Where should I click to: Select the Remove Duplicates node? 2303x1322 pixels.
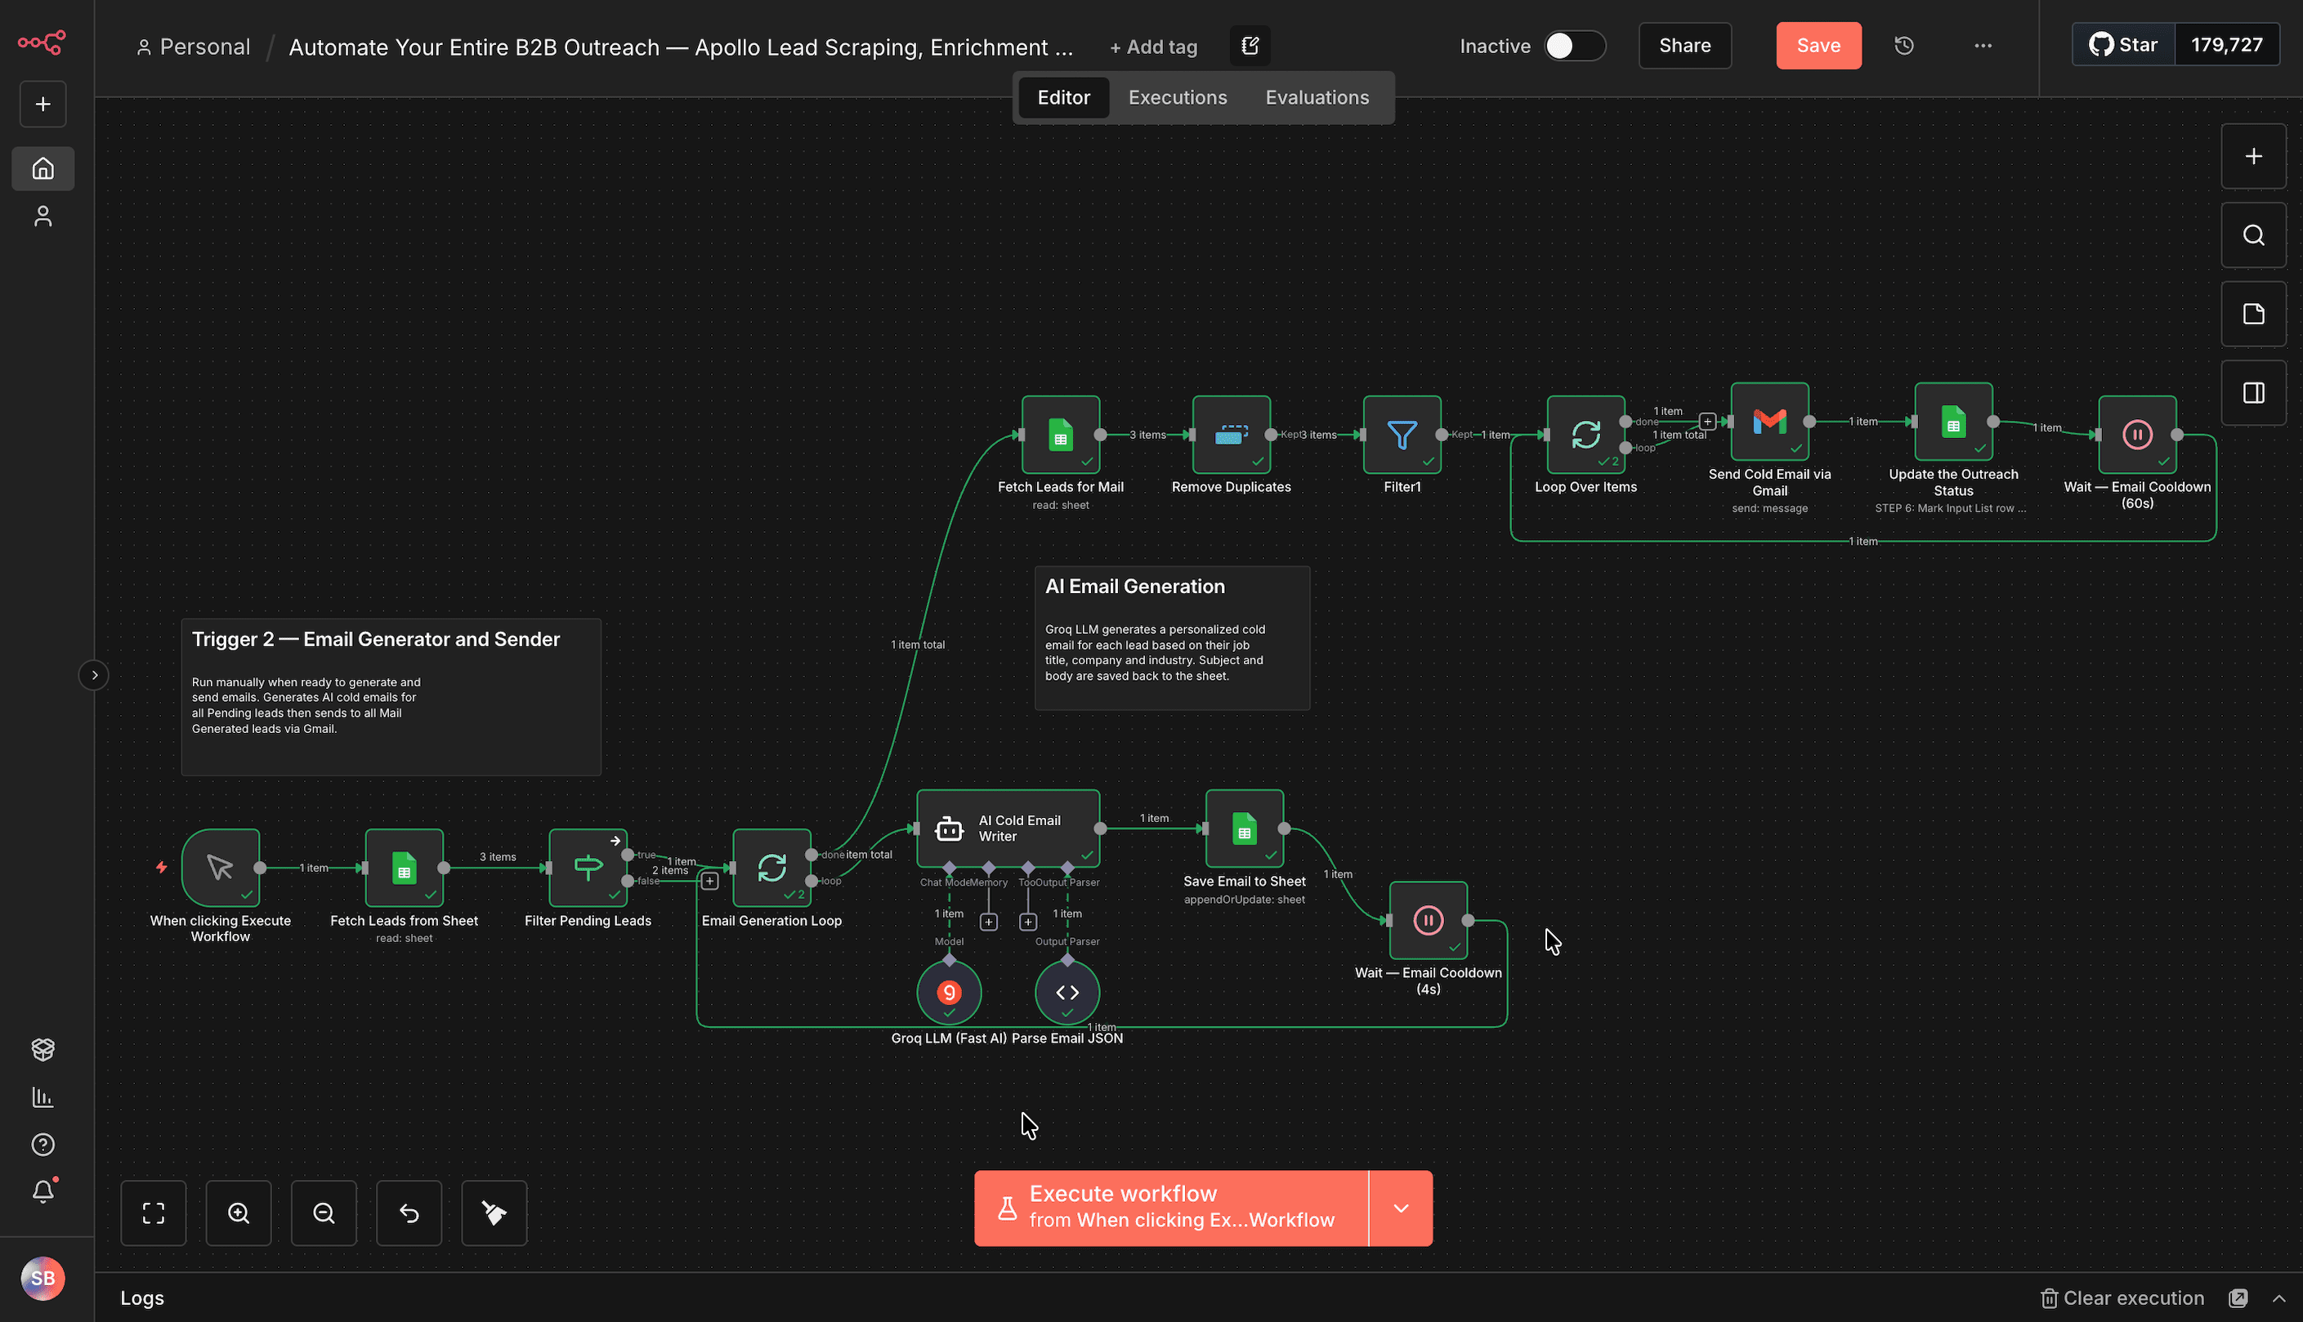(1231, 434)
